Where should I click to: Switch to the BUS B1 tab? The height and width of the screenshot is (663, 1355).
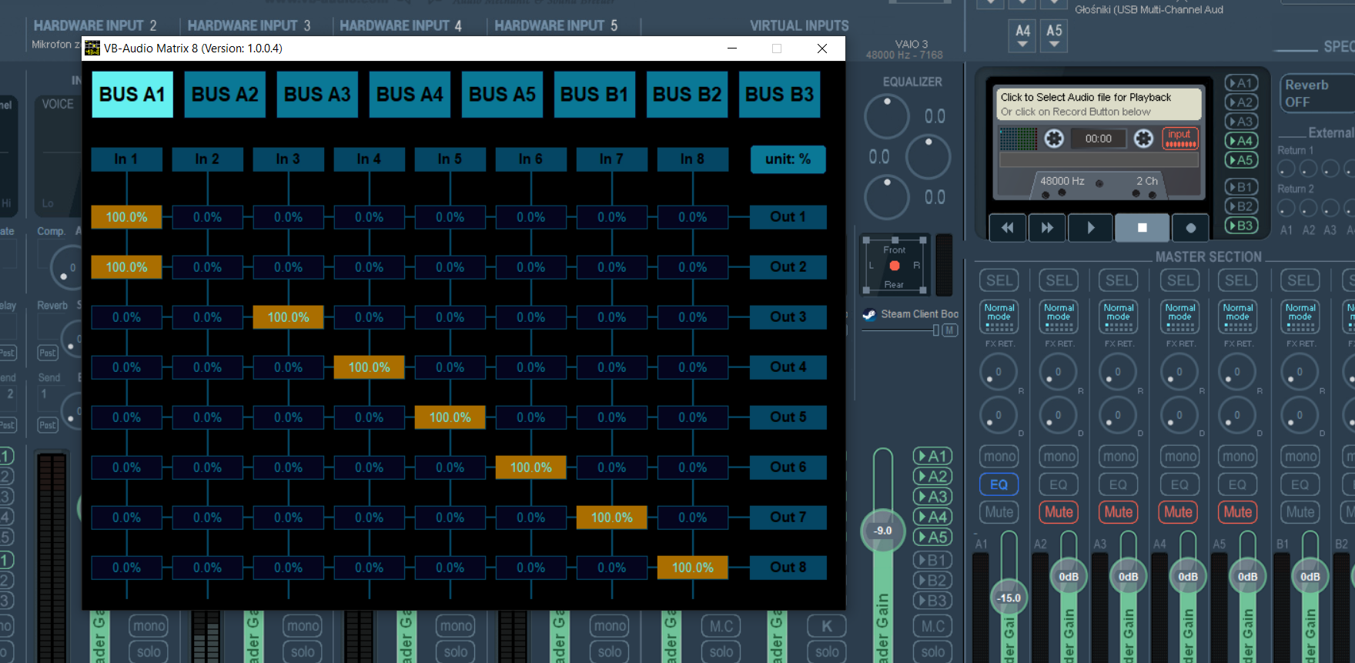(594, 95)
